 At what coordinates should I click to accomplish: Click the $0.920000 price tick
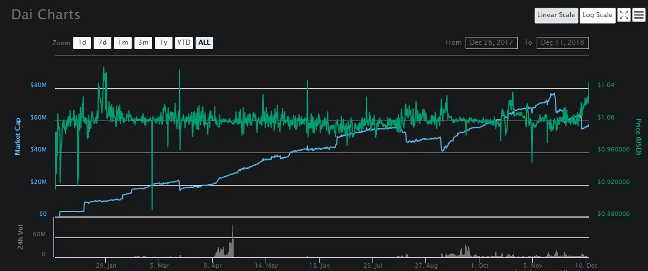[613, 182]
